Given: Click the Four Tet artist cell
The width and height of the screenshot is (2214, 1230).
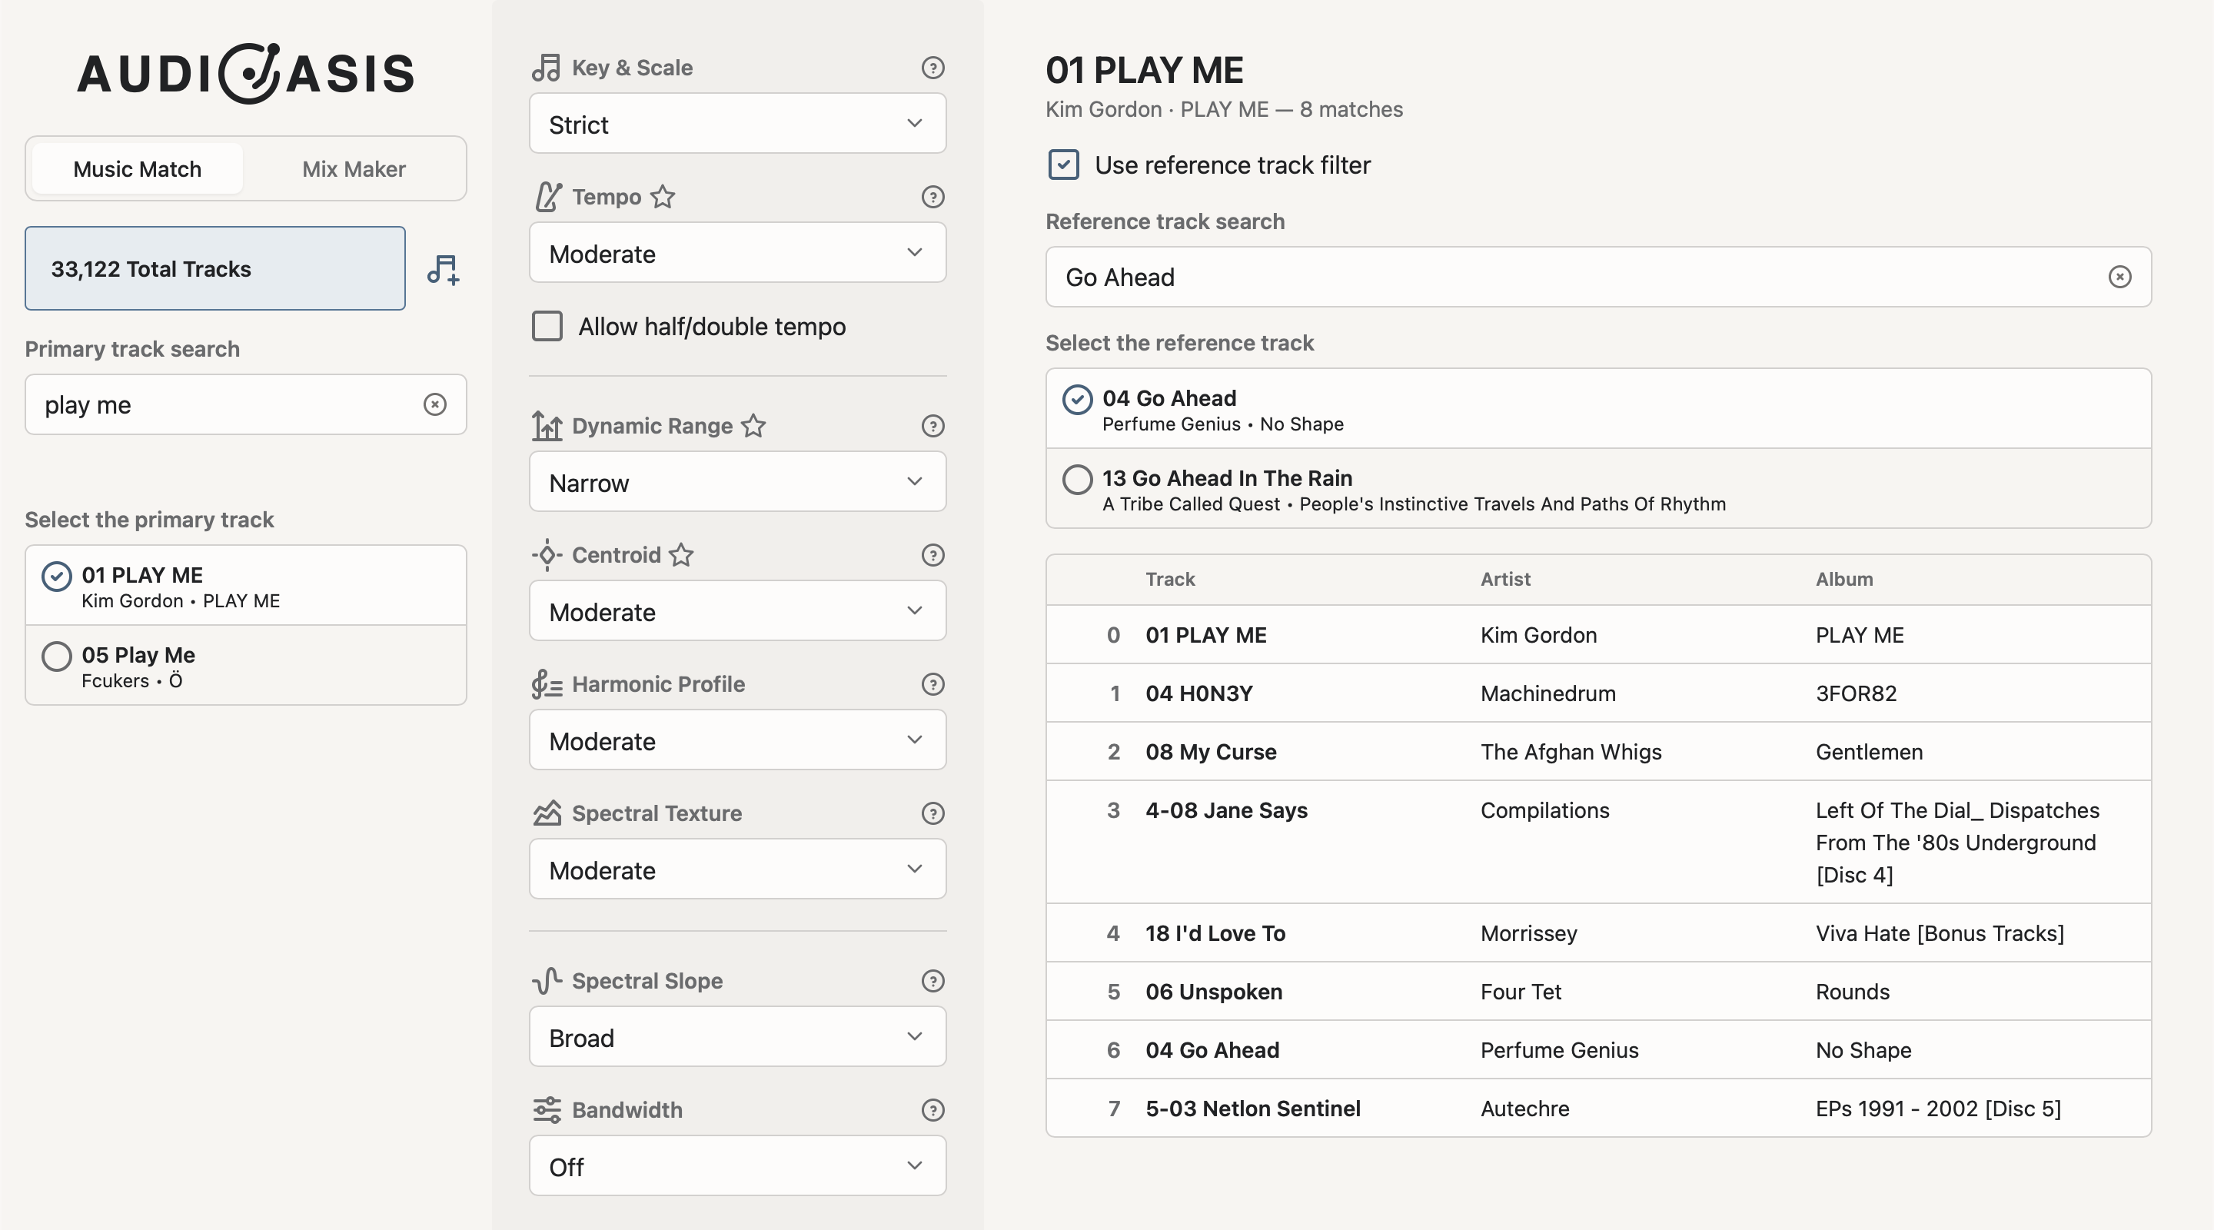Looking at the screenshot, I should (1521, 991).
